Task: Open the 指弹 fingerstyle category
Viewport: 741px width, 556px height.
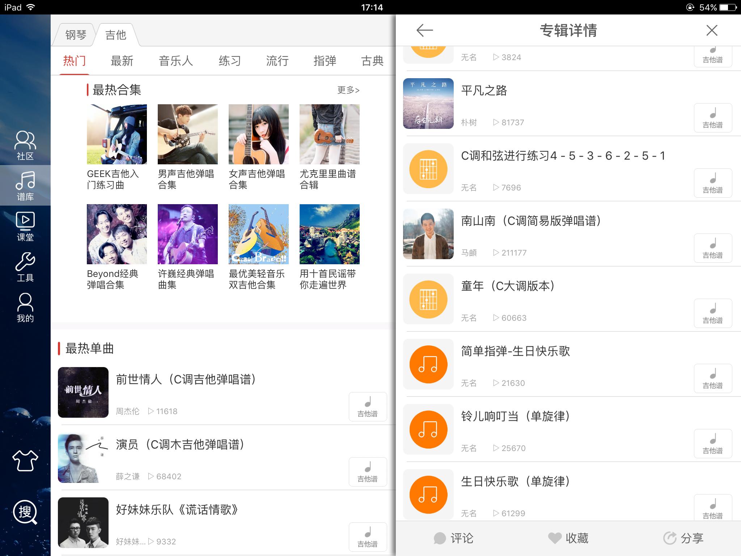Action: pyautogui.click(x=325, y=61)
